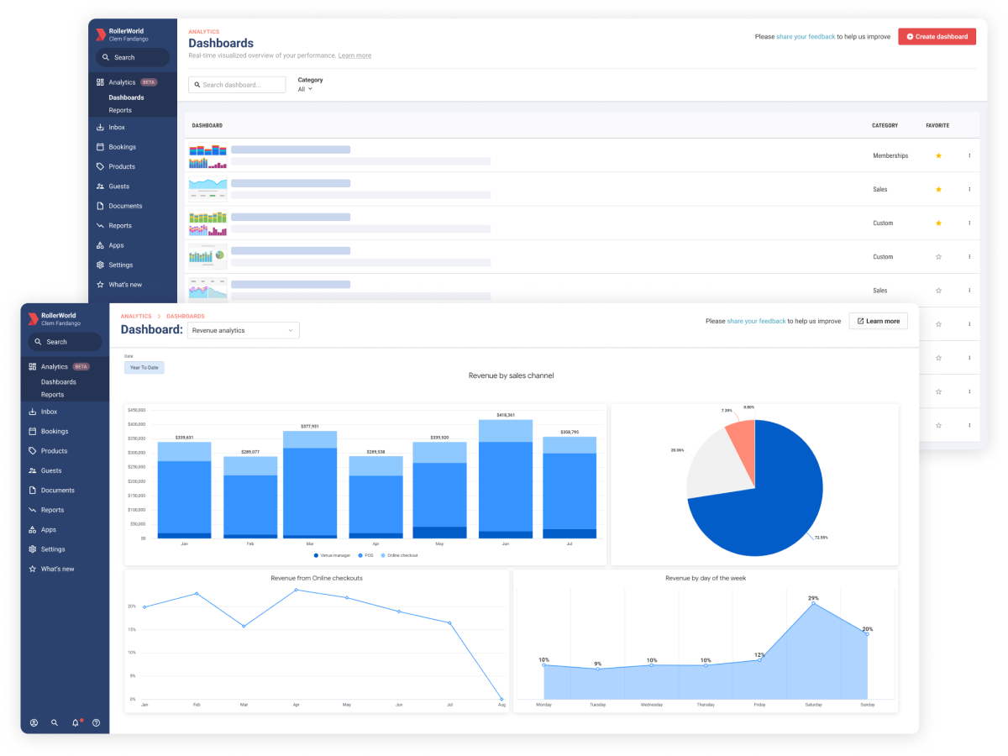Click the notifications bell icon
Image resolution: width=1008 pixels, height=756 pixels.
tap(75, 722)
